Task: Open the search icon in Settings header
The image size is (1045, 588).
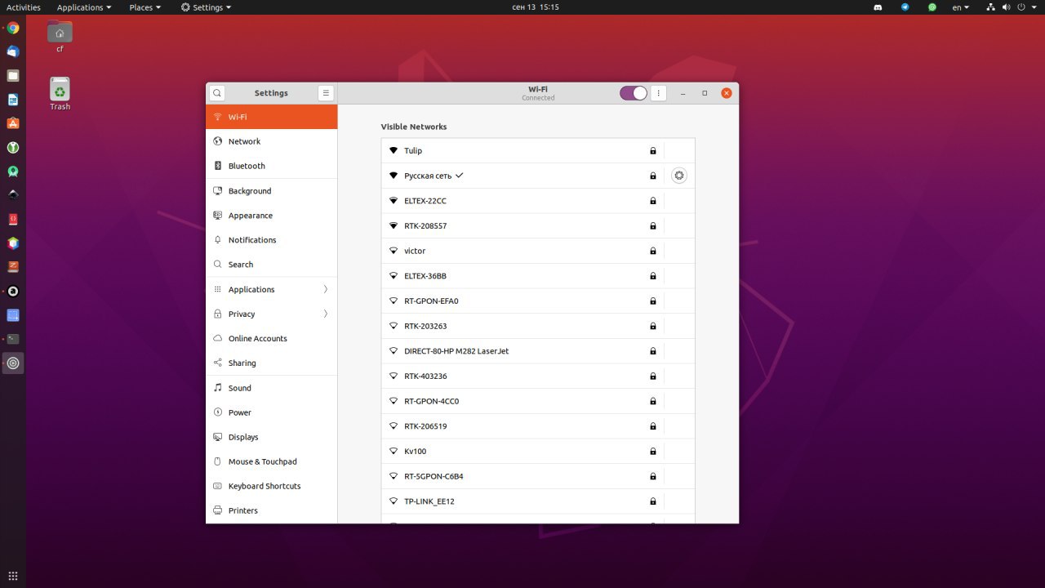Action: point(217,93)
